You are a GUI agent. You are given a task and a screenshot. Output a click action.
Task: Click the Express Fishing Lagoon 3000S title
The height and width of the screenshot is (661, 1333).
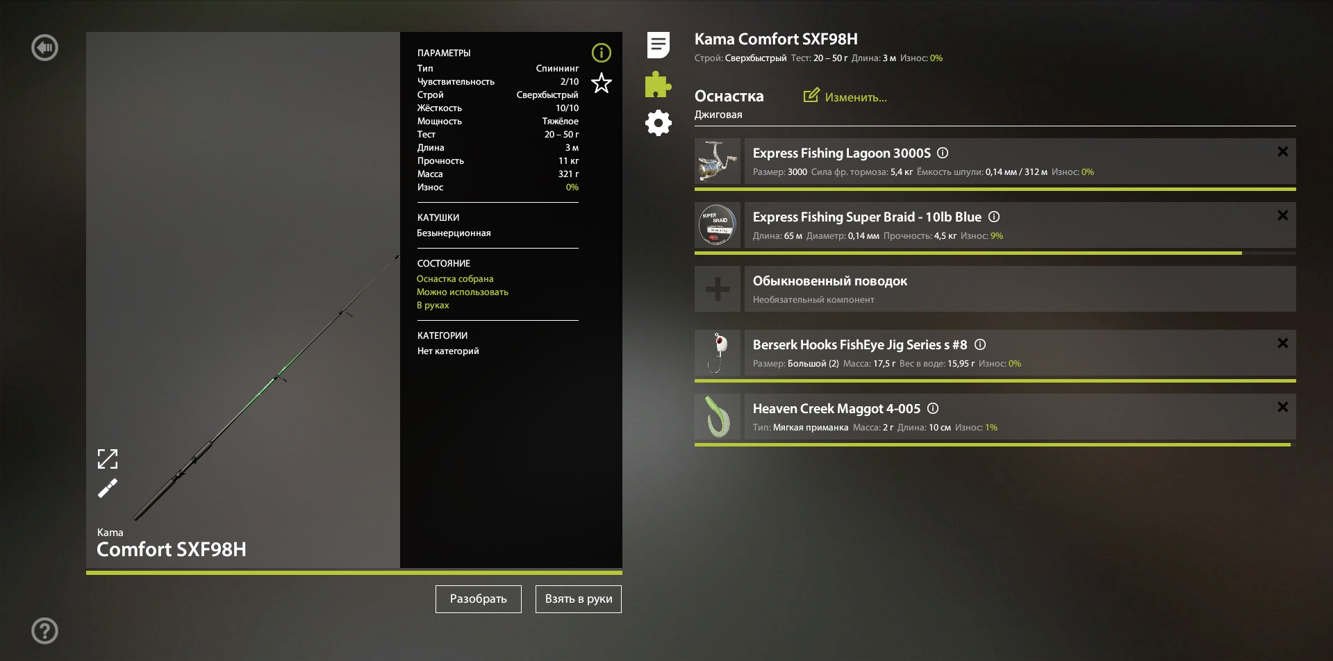(842, 153)
